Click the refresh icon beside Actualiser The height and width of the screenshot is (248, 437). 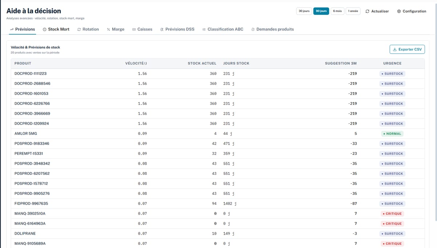coord(367,11)
